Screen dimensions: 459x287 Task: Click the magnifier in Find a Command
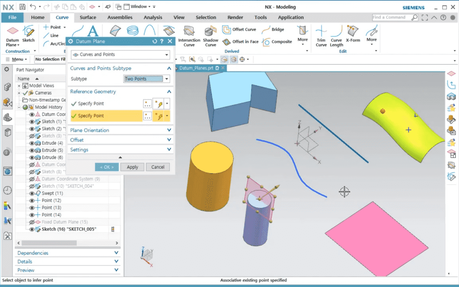414,18
